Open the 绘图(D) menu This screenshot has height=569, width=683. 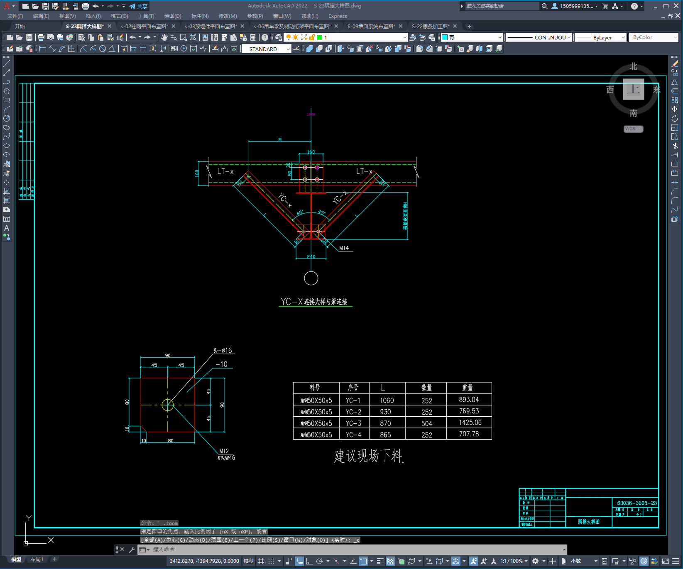[173, 16]
